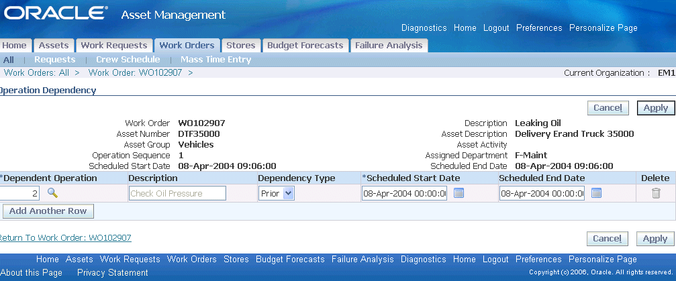Follow the Return To Work Order link
This screenshot has width=676, height=281.
coord(65,237)
